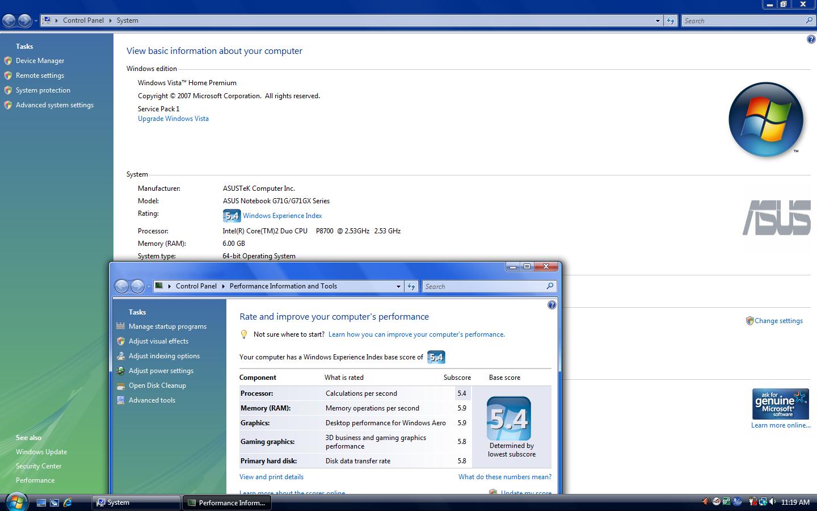
Task: Open Adjust power settings task
Action: (x=161, y=371)
